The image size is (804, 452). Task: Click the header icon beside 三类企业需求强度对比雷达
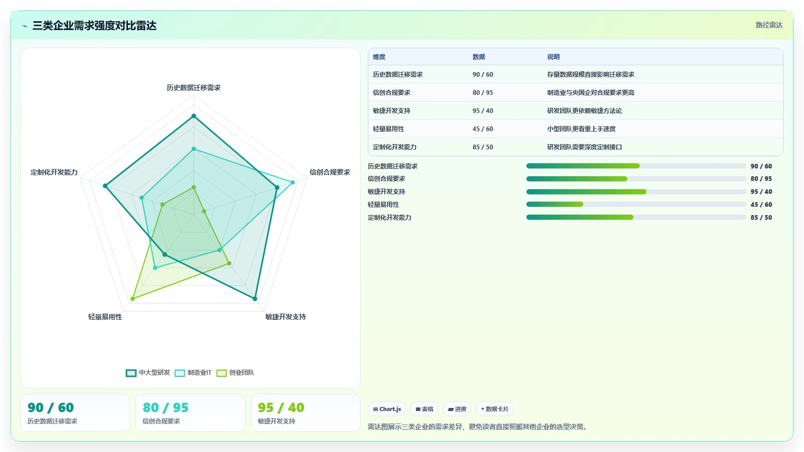[x=24, y=26]
